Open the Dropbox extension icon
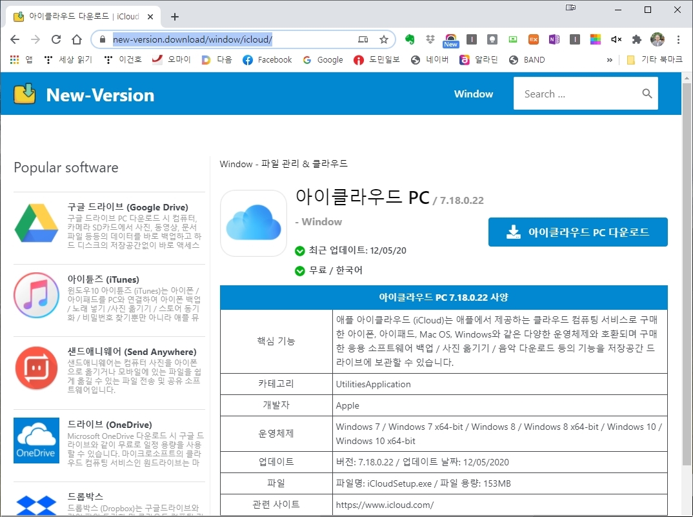Viewport: 693px width, 517px height. pyautogui.click(x=430, y=39)
